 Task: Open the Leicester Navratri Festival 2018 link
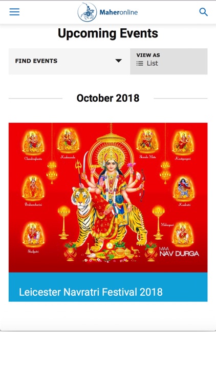pyautogui.click(x=91, y=292)
